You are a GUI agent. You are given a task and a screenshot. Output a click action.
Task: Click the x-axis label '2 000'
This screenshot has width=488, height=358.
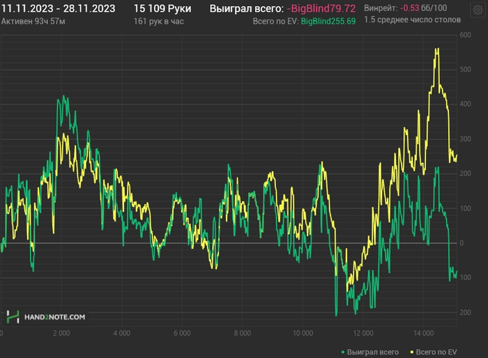coord(61,333)
